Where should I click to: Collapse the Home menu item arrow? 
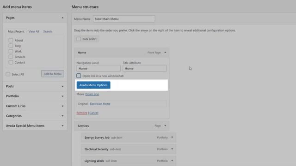click(x=165, y=53)
